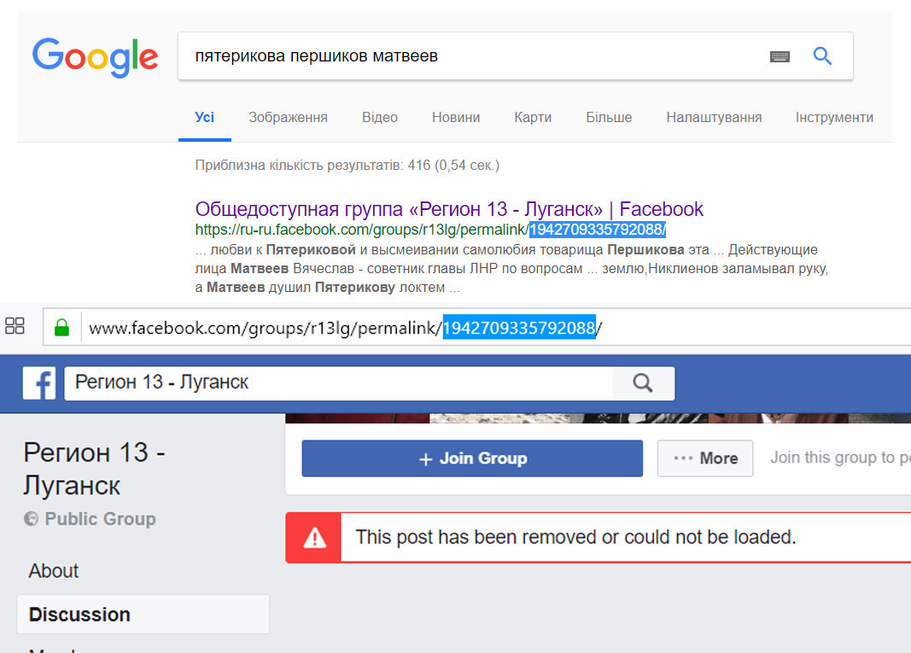Image resolution: width=911 pixels, height=653 pixels.
Task: Click the Google search query field
Action: click(x=470, y=57)
